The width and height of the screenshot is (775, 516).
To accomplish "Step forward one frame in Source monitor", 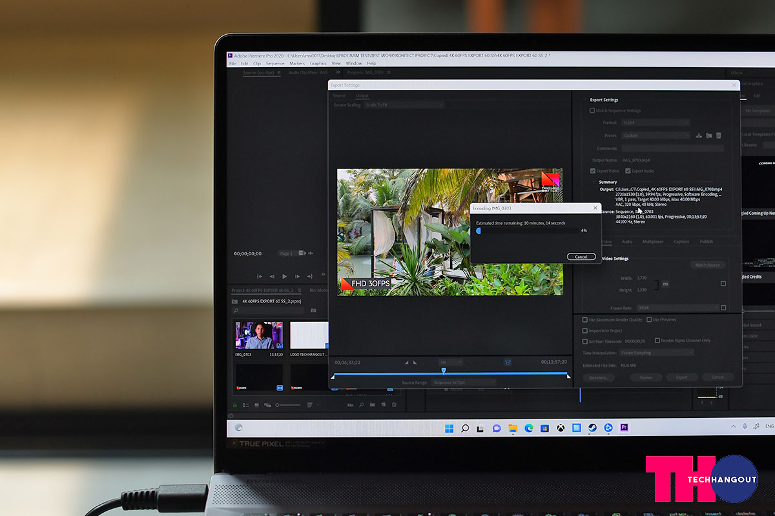I will [x=297, y=277].
